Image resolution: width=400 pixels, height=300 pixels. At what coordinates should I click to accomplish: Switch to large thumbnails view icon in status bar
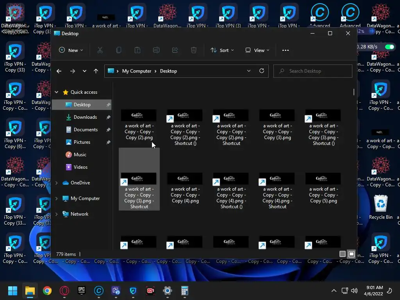[x=352, y=254]
